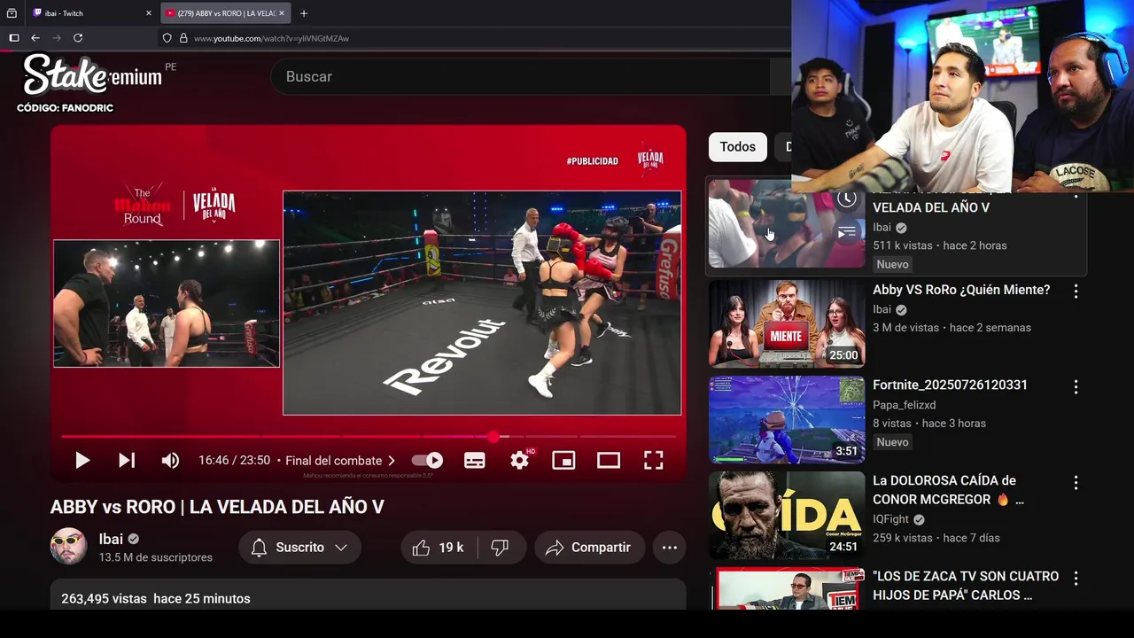The height and width of the screenshot is (638, 1134).
Task: Share the video via Compartir button
Action: click(588, 548)
